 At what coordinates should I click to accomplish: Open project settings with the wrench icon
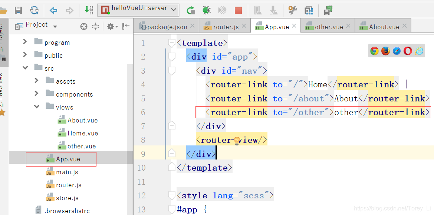point(293,10)
